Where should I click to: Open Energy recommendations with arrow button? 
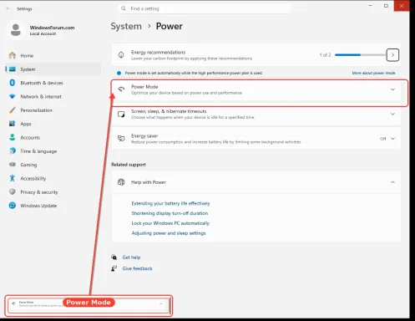392,55
